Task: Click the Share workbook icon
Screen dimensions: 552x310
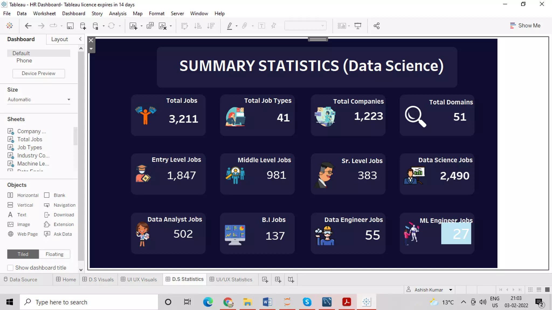Action: point(377,26)
